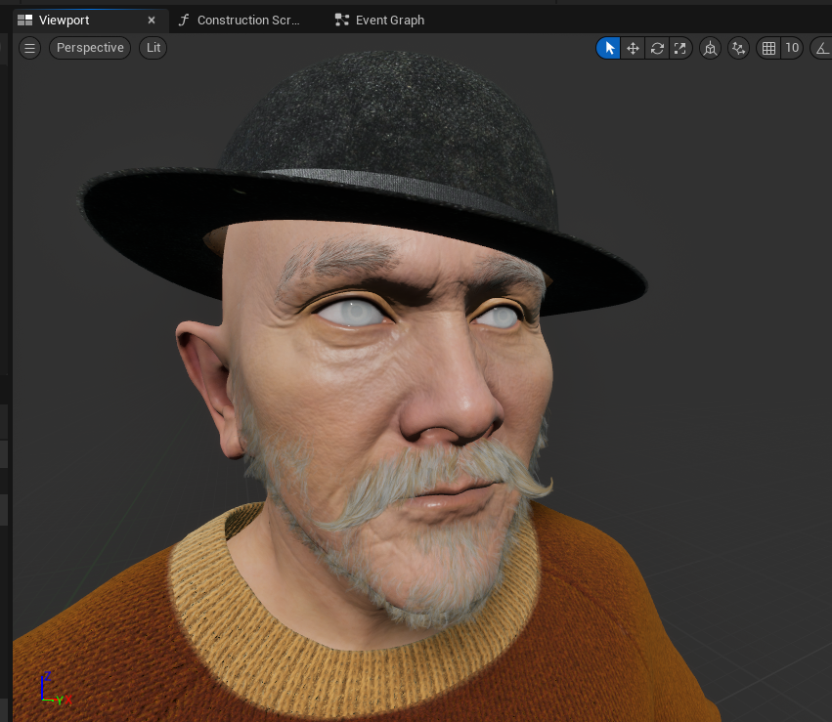Open the Lit view mode dropdown

click(153, 48)
